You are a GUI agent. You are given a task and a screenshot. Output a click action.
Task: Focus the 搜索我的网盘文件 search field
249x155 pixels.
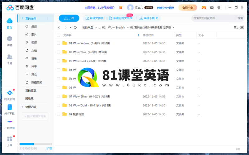pyautogui.click(x=214, y=18)
